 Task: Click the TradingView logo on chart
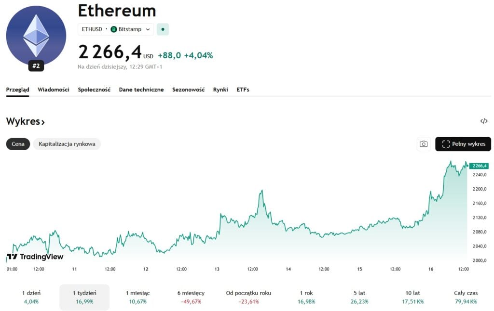[x=35, y=257]
